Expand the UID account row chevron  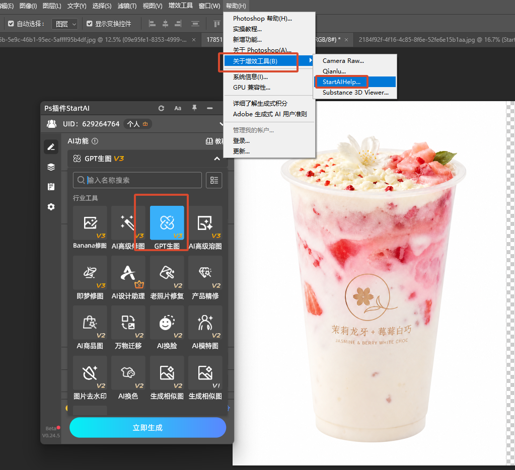(221, 124)
